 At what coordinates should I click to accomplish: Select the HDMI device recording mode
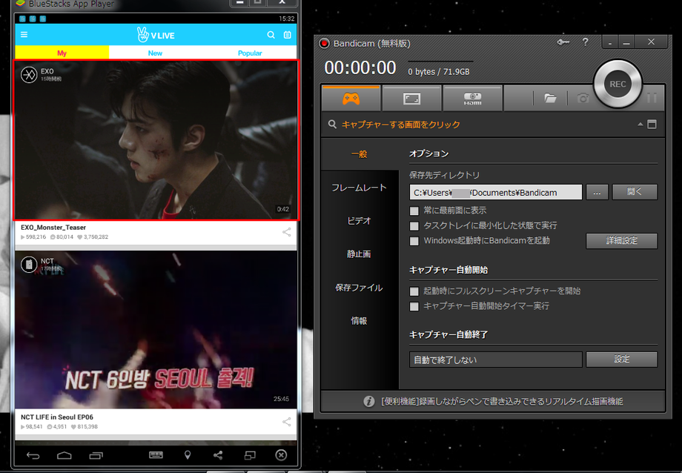pos(472,98)
